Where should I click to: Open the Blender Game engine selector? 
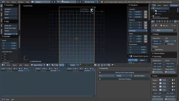[x=91, y=2]
